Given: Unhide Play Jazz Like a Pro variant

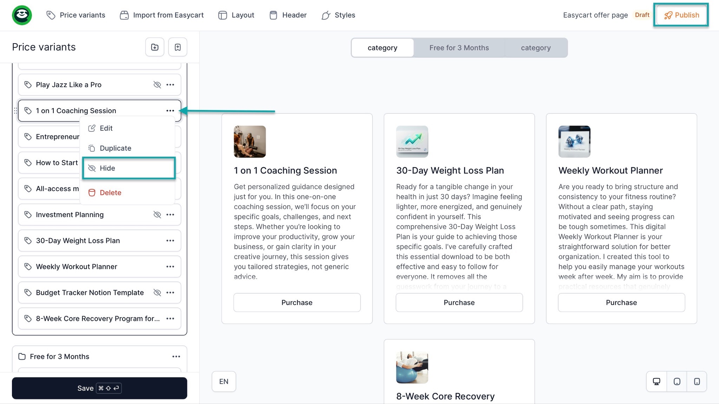Looking at the screenshot, I should click(x=157, y=85).
